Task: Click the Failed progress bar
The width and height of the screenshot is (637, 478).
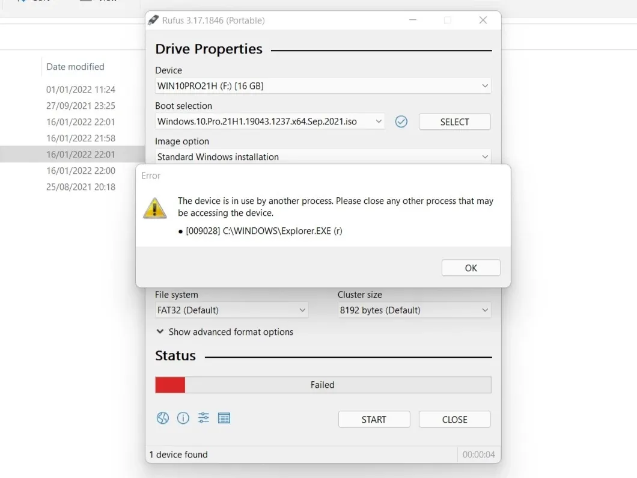Action: 323,385
